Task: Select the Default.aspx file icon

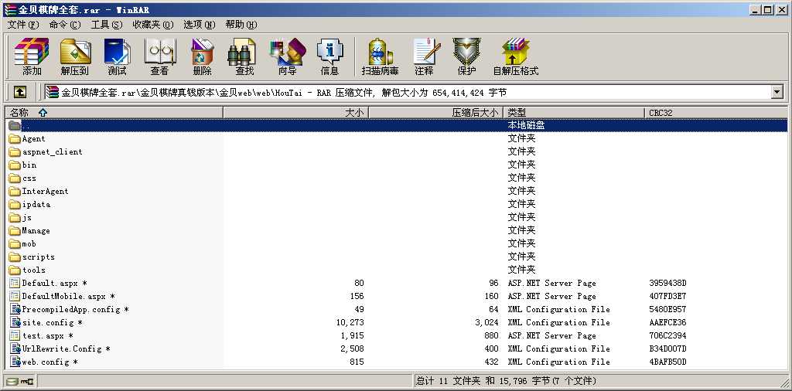Action: 15,283
